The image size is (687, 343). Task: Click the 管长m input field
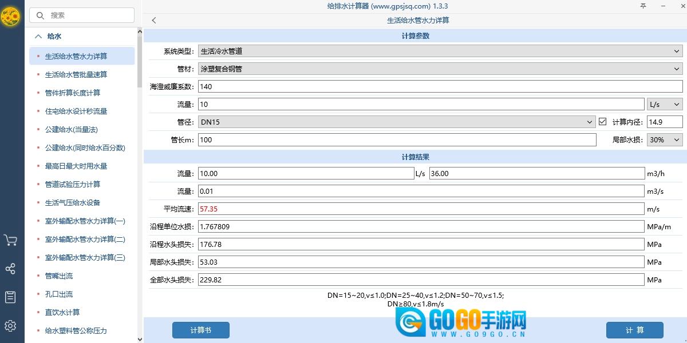pyautogui.click(x=397, y=140)
